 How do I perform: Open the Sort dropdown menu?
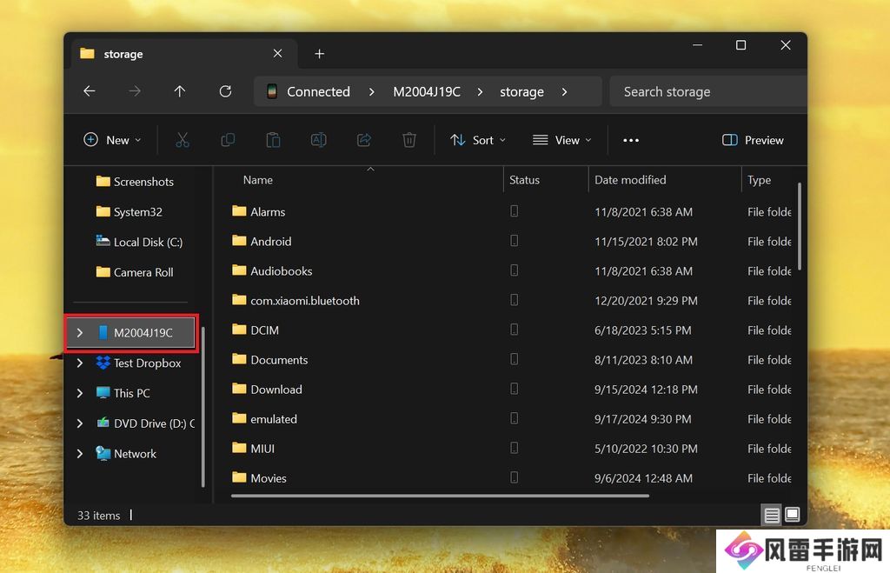pos(477,140)
